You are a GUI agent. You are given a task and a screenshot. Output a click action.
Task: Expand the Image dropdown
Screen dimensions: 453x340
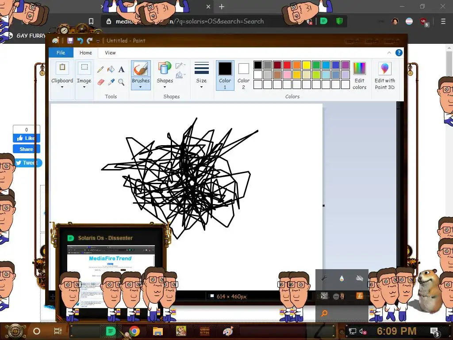84,87
